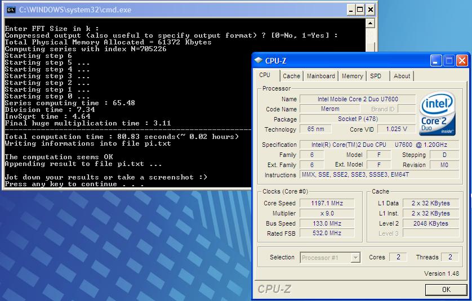472x301 pixels.
Task: Close the cmd.exe window
Action: tap(371, 10)
